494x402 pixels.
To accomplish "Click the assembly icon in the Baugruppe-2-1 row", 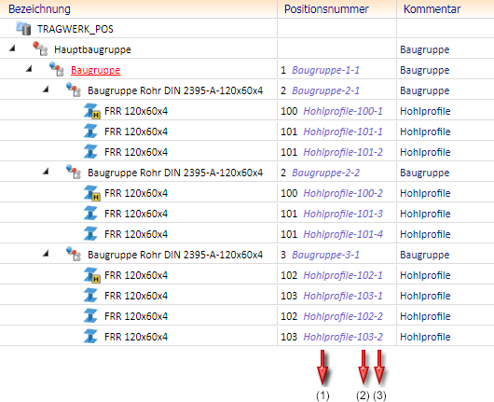I will (x=74, y=90).
